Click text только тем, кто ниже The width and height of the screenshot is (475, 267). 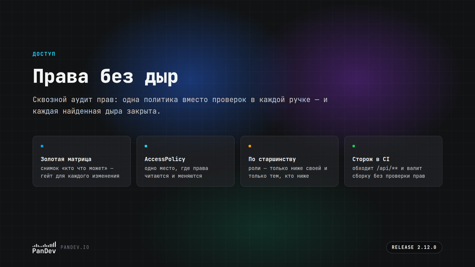click(x=279, y=176)
